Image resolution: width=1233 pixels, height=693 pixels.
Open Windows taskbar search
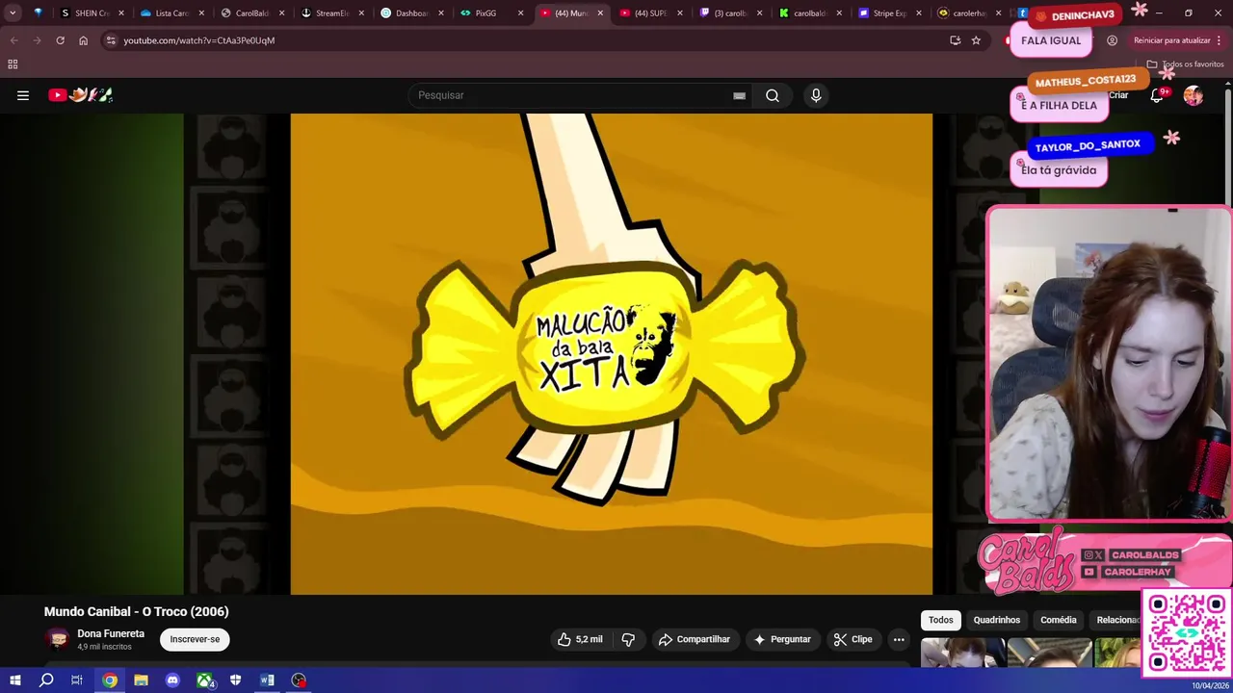(46, 680)
